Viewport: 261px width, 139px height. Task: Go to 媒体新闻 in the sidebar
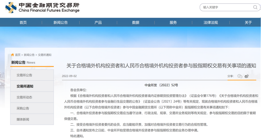point(23,119)
